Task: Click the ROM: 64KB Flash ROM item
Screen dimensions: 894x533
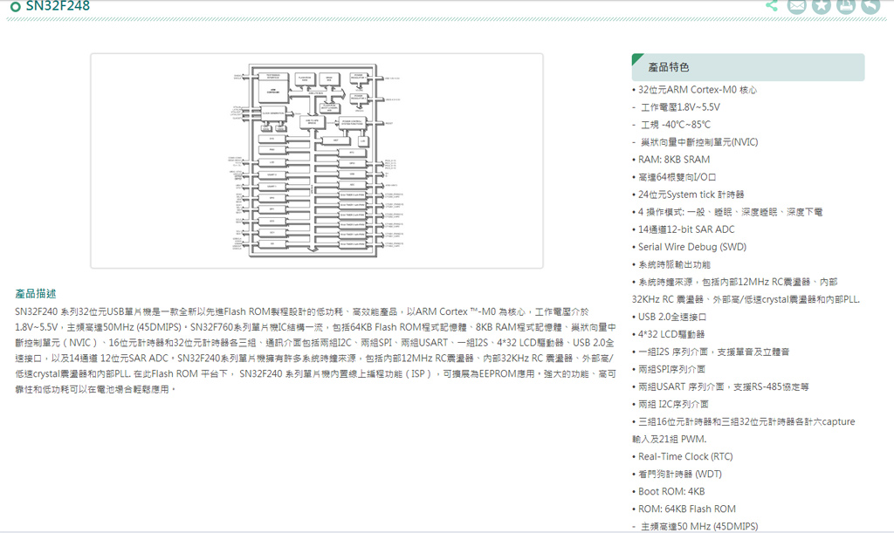Action: tap(686, 509)
